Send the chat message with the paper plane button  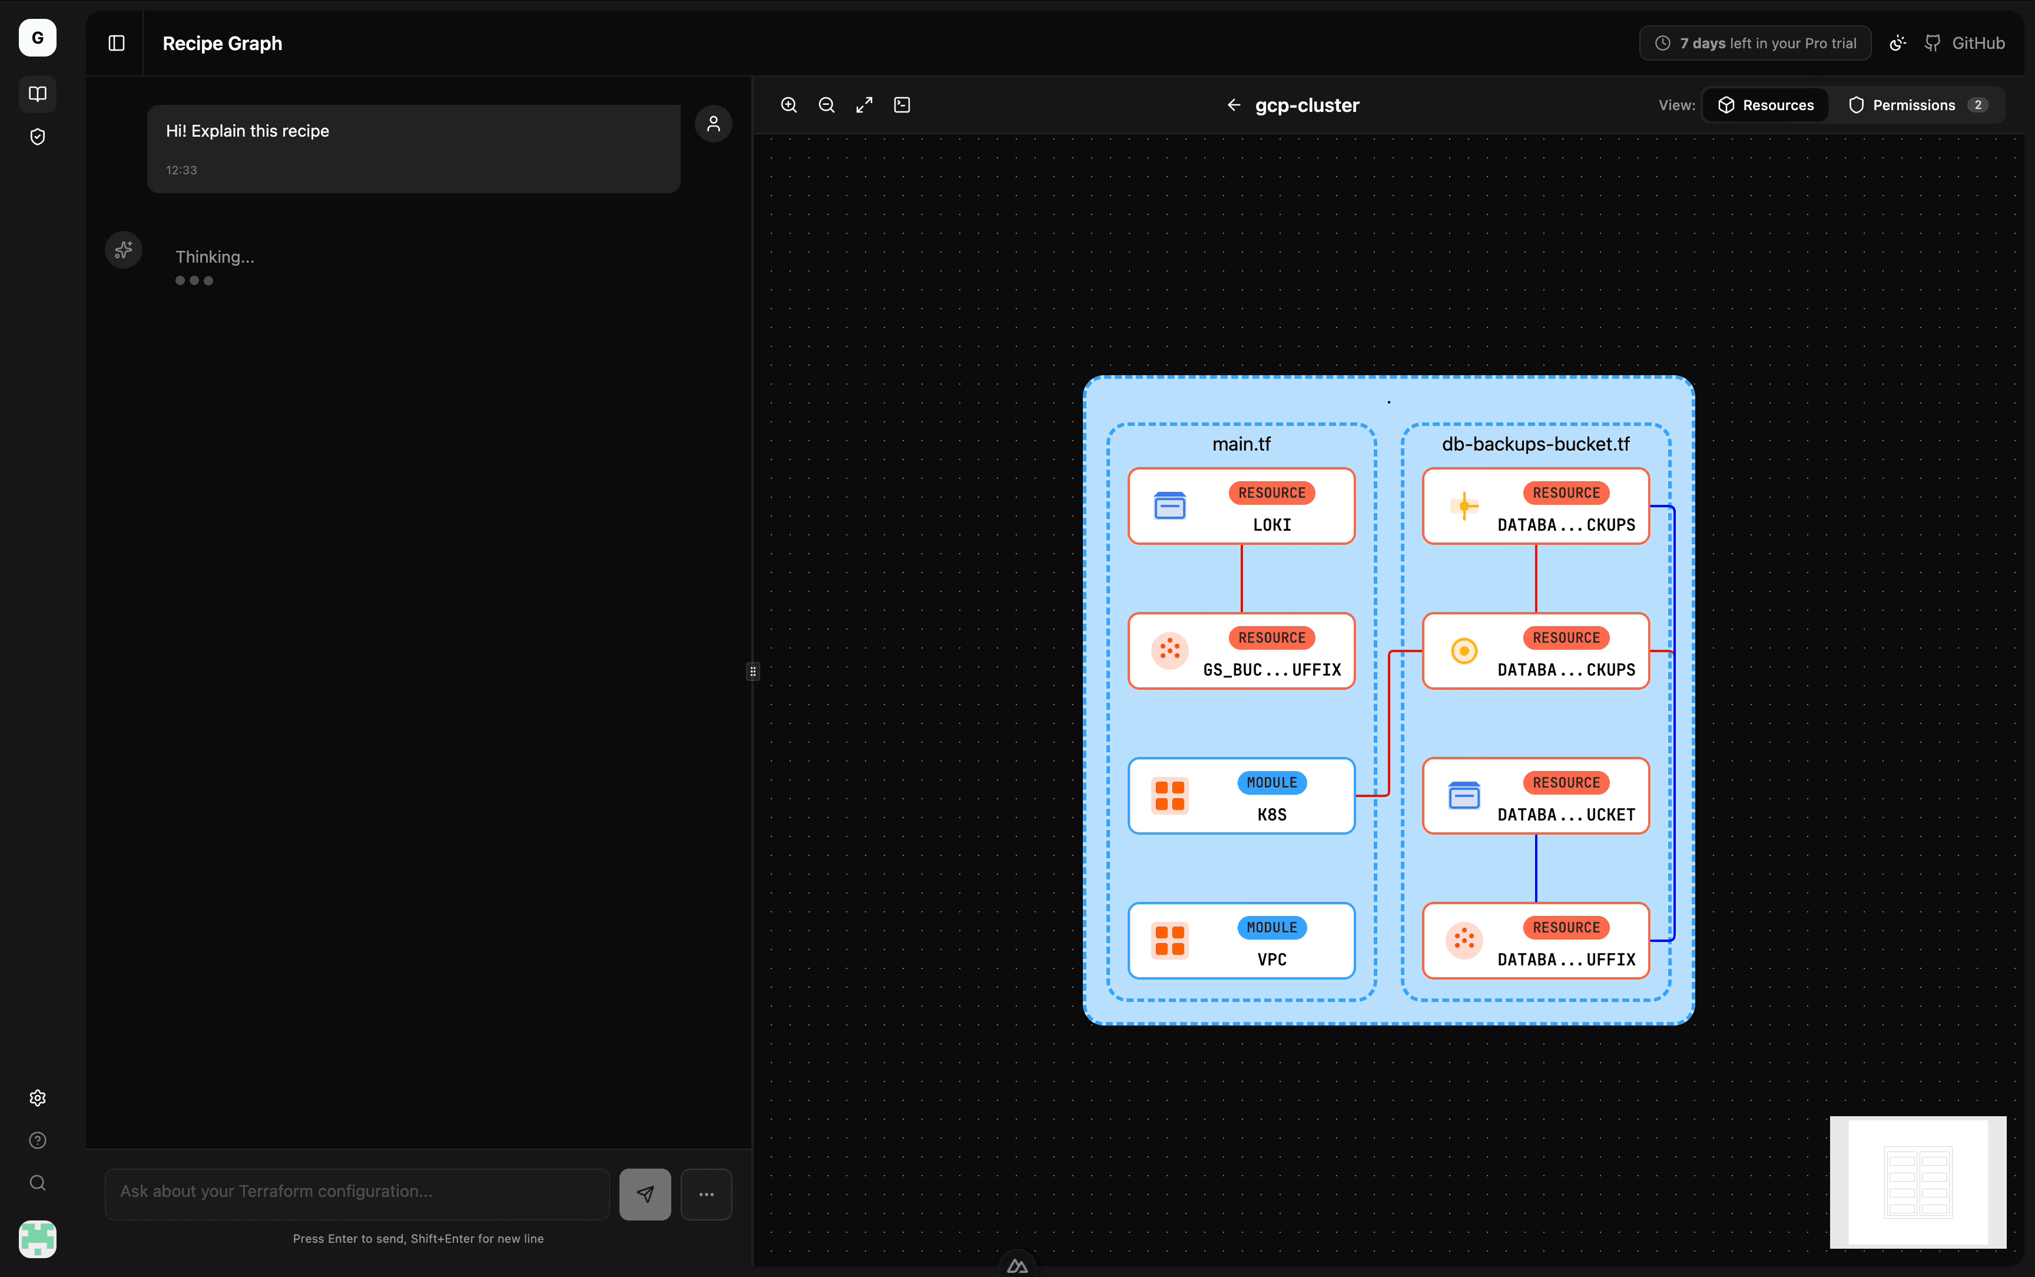pos(644,1193)
